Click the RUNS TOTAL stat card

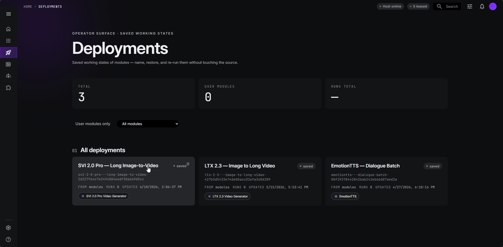pyautogui.click(x=387, y=93)
